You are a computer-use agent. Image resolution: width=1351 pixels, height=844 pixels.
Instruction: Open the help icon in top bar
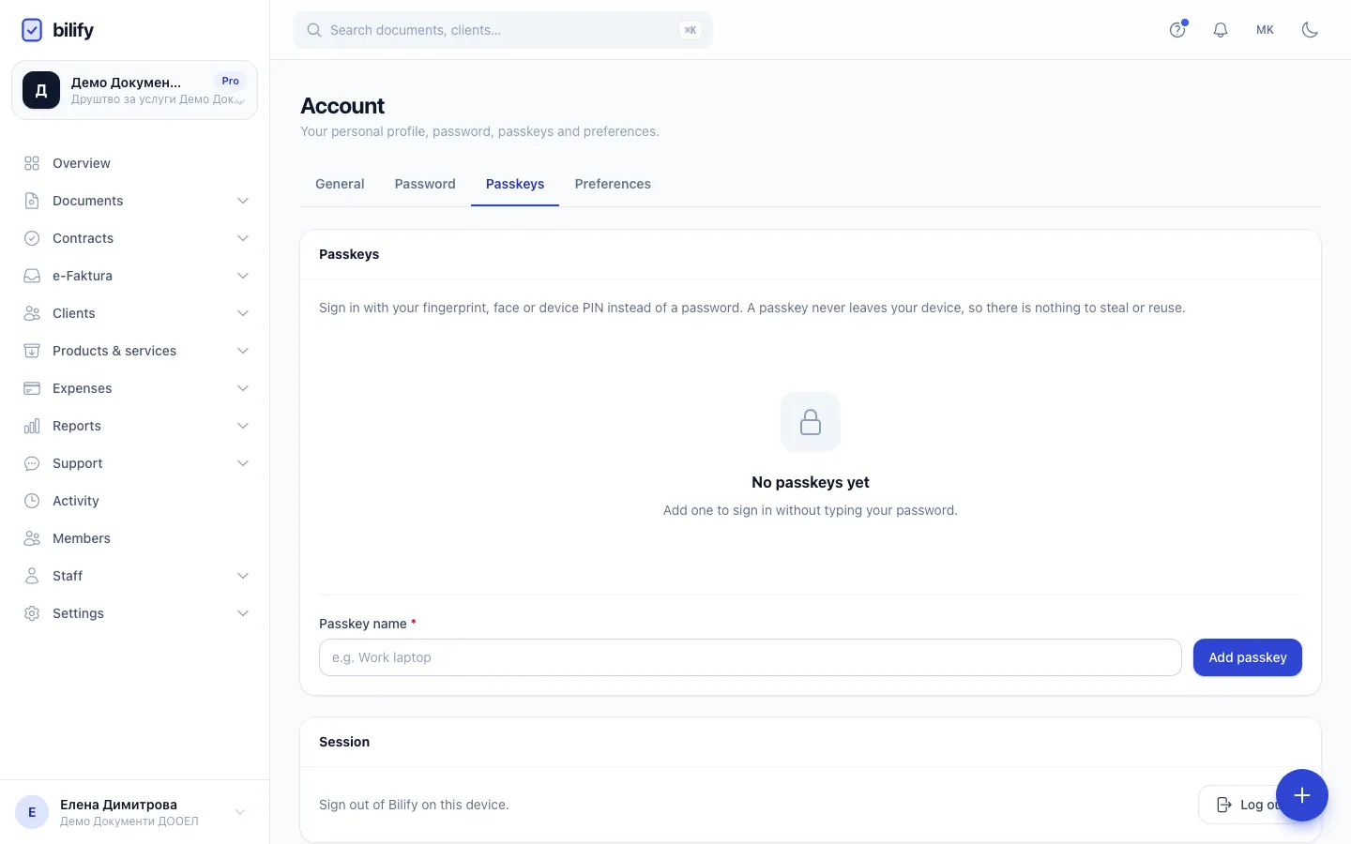tap(1177, 30)
